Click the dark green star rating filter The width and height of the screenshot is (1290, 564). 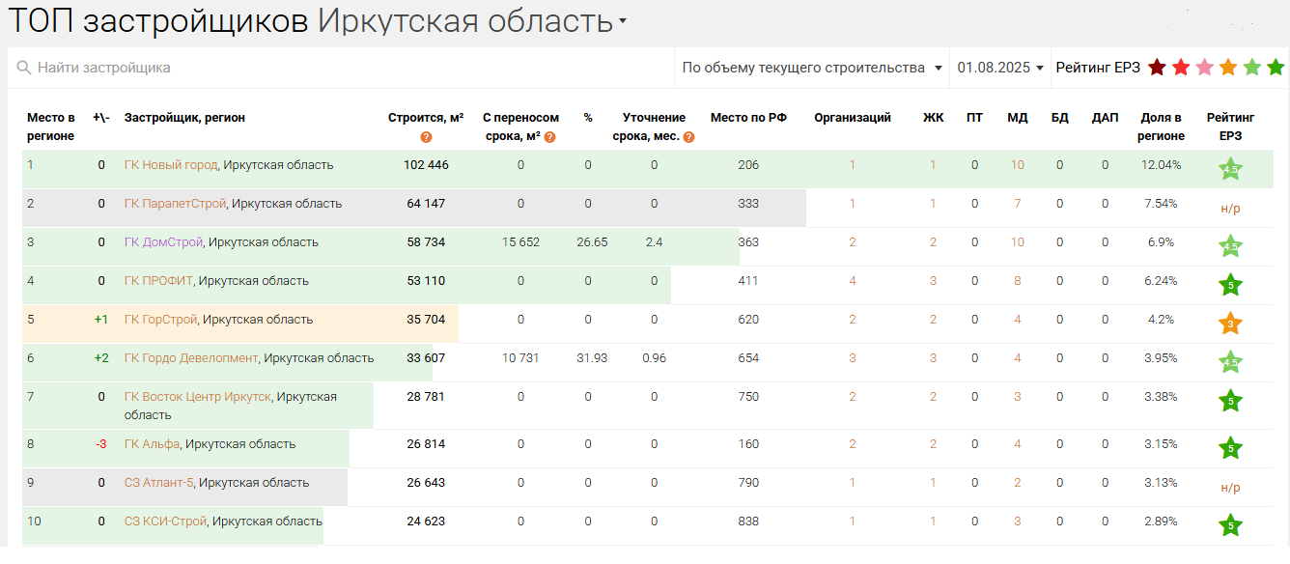1276,68
